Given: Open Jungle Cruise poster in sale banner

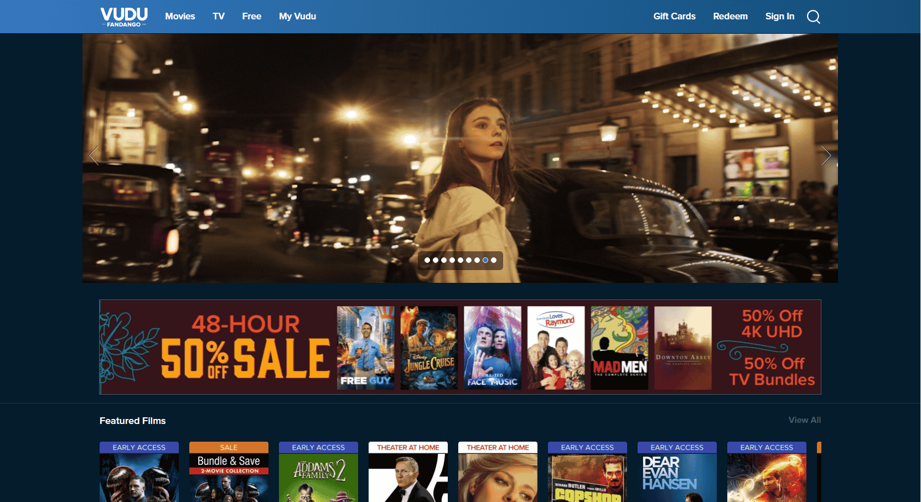Looking at the screenshot, I should click(x=429, y=348).
